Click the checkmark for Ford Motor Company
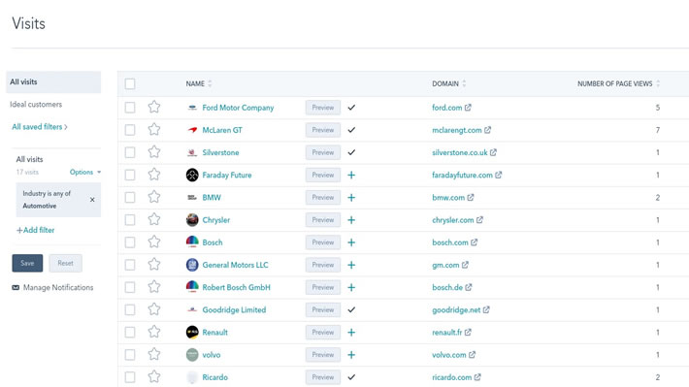 click(351, 108)
